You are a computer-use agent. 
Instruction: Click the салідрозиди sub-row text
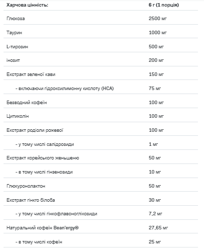[45, 144]
